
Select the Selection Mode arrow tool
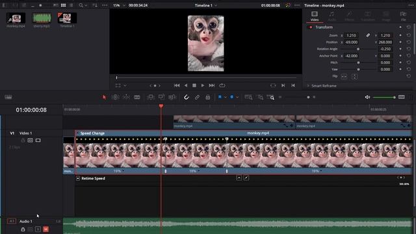click(104, 97)
